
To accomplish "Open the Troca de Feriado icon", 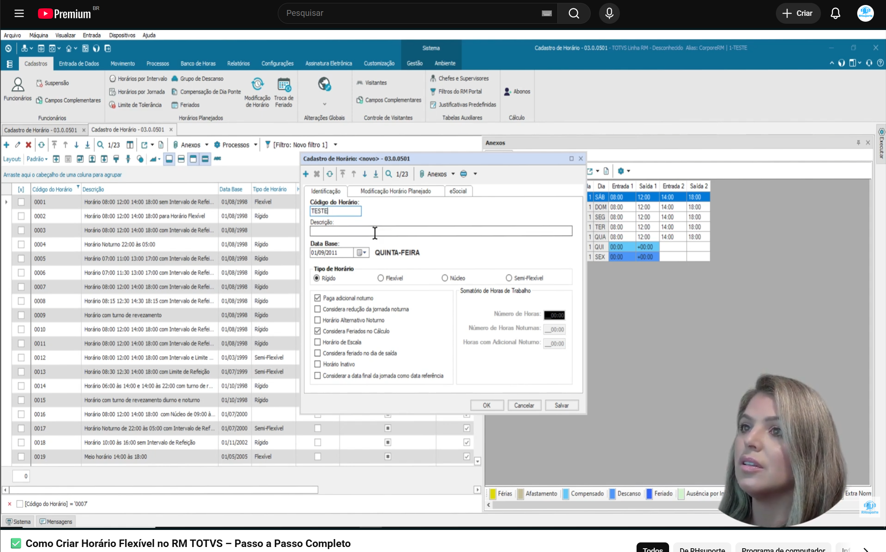I will point(284,92).
